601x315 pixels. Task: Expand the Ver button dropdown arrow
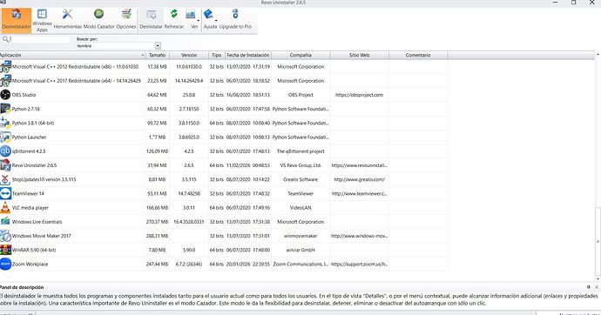[x=199, y=20]
